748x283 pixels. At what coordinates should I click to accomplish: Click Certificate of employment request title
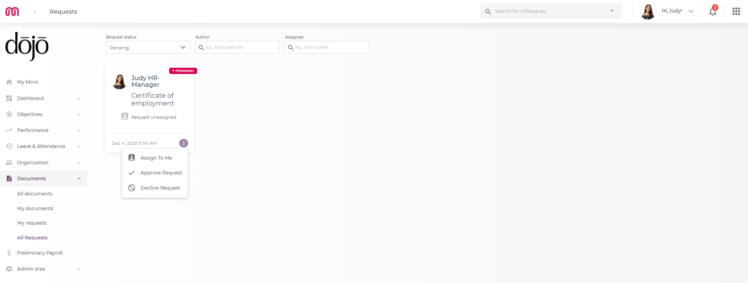point(152,99)
